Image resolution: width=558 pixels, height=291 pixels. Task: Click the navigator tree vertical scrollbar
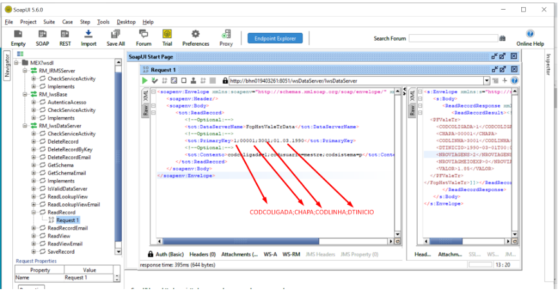pos(118,157)
